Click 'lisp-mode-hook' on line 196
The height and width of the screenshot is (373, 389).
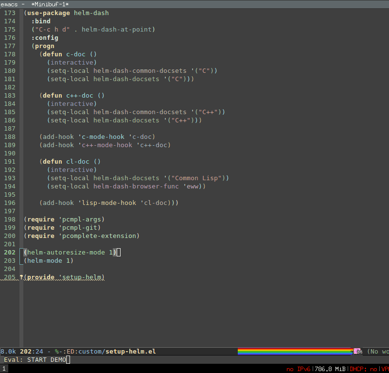point(109,203)
